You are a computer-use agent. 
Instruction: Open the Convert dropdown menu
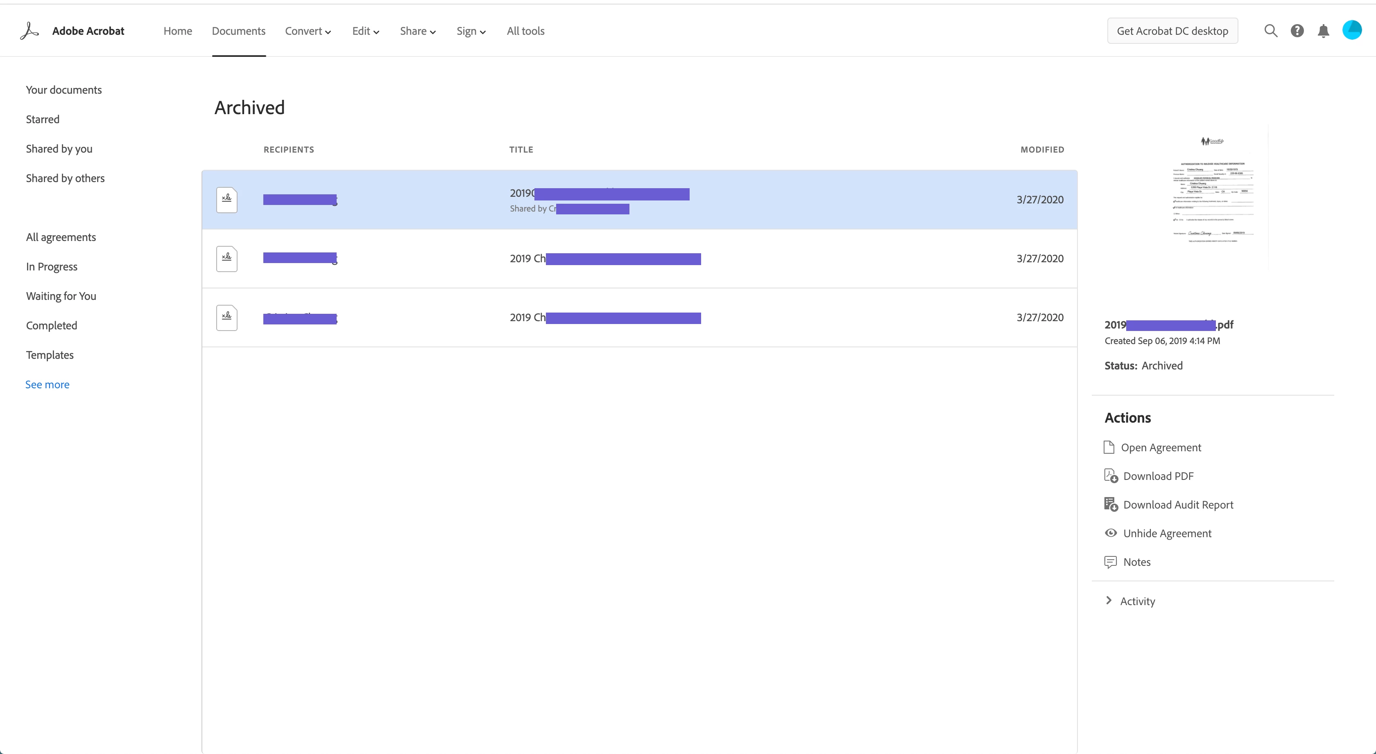(308, 31)
